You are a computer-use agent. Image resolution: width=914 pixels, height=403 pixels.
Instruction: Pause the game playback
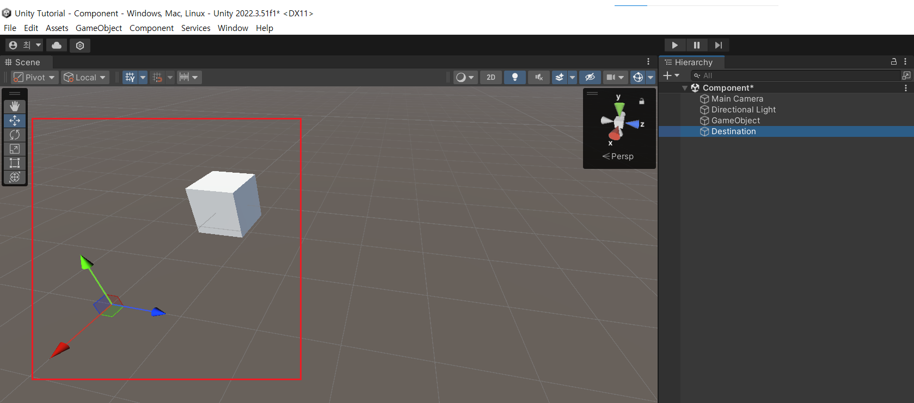pos(697,45)
